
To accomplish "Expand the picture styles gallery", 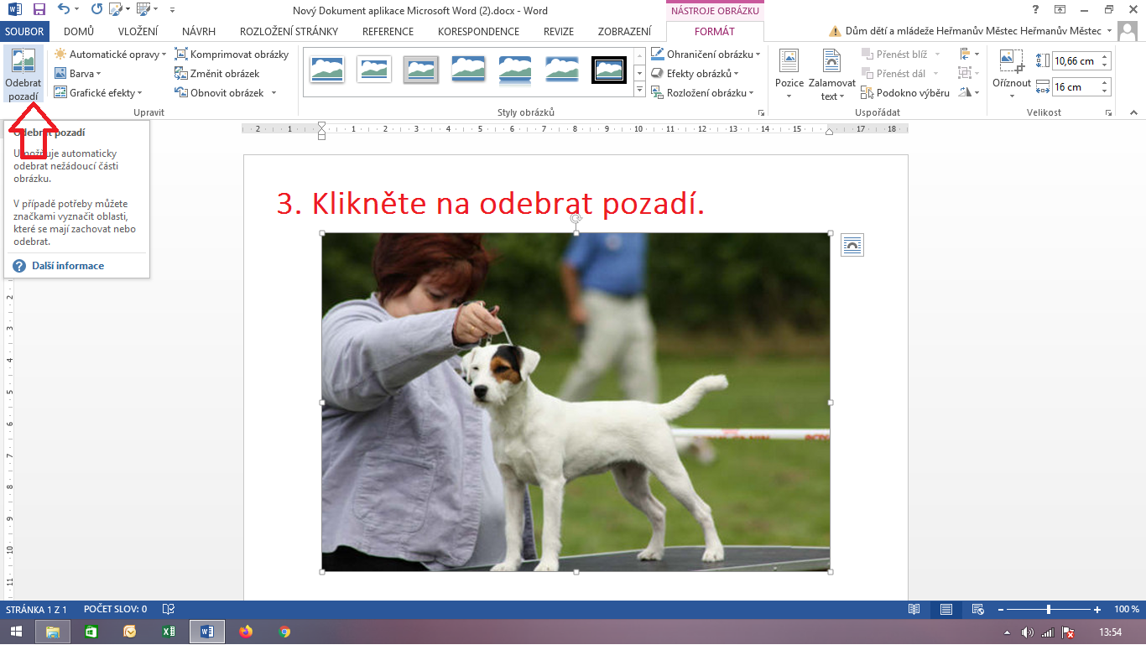I will click(x=639, y=90).
